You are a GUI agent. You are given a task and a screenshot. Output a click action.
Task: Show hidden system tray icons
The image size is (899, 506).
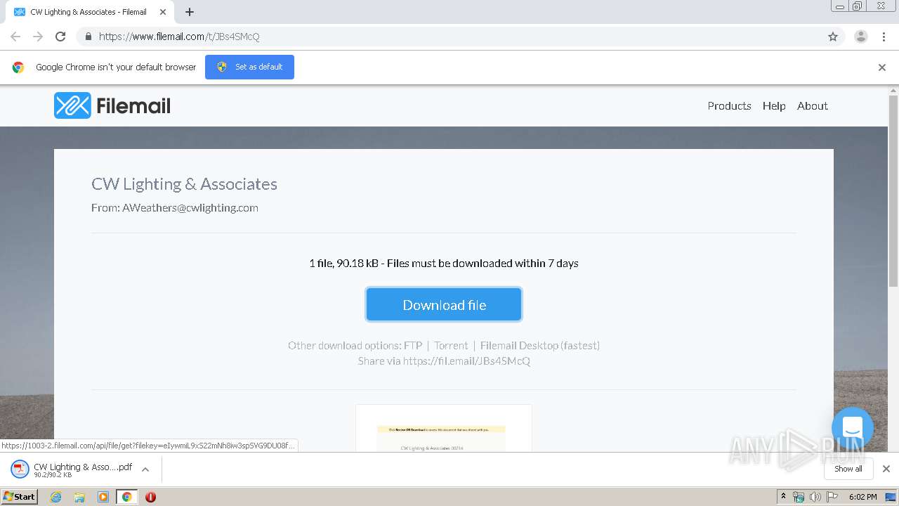[x=783, y=497]
